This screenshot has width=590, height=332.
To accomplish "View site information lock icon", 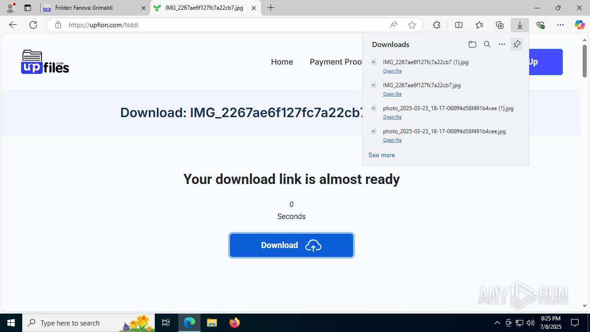I will pyautogui.click(x=58, y=25).
